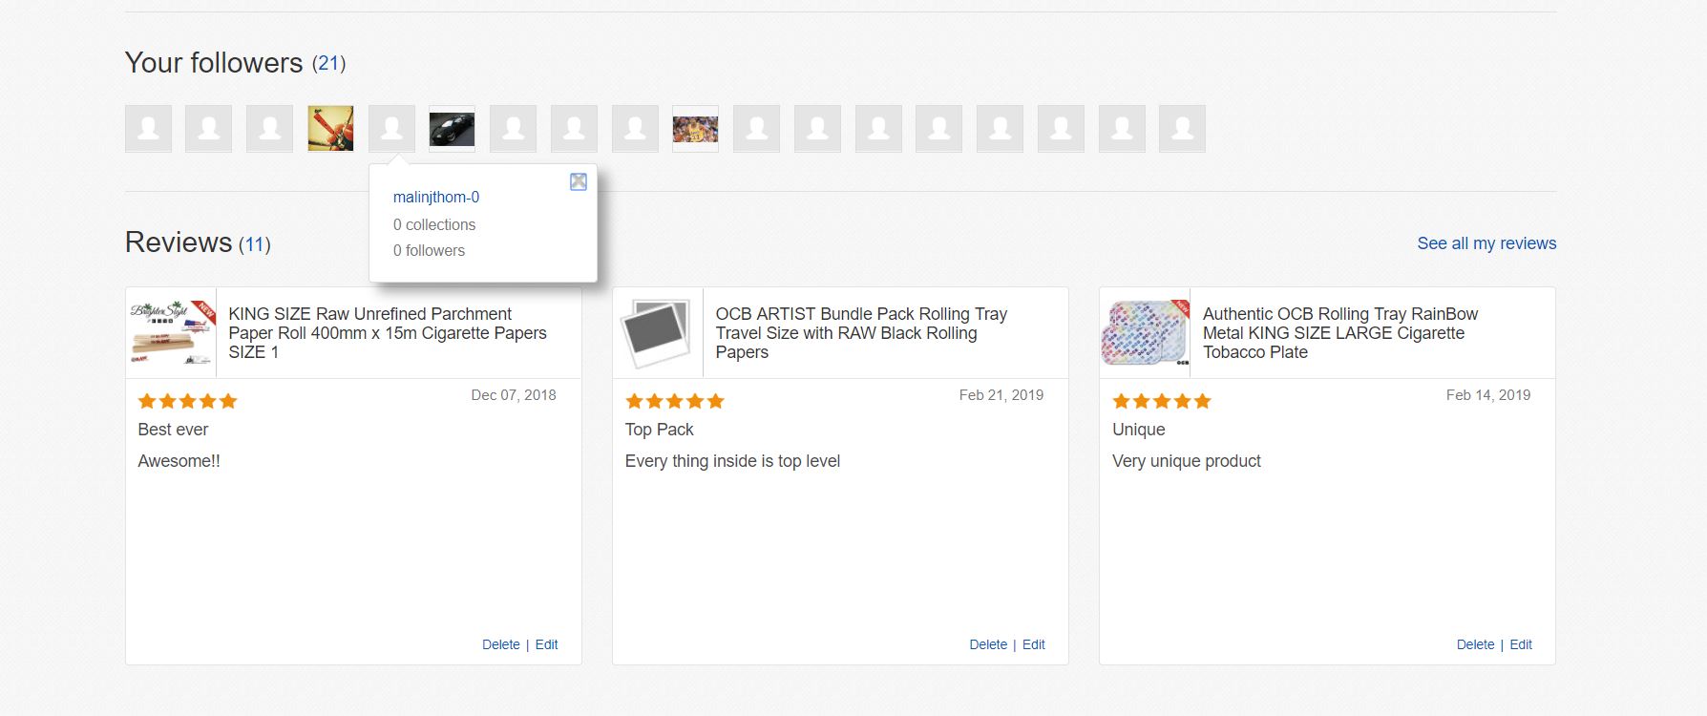Delete the Top Pack review
This screenshot has width=1707, height=716.
pyautogui.click(x=987, y=644)
